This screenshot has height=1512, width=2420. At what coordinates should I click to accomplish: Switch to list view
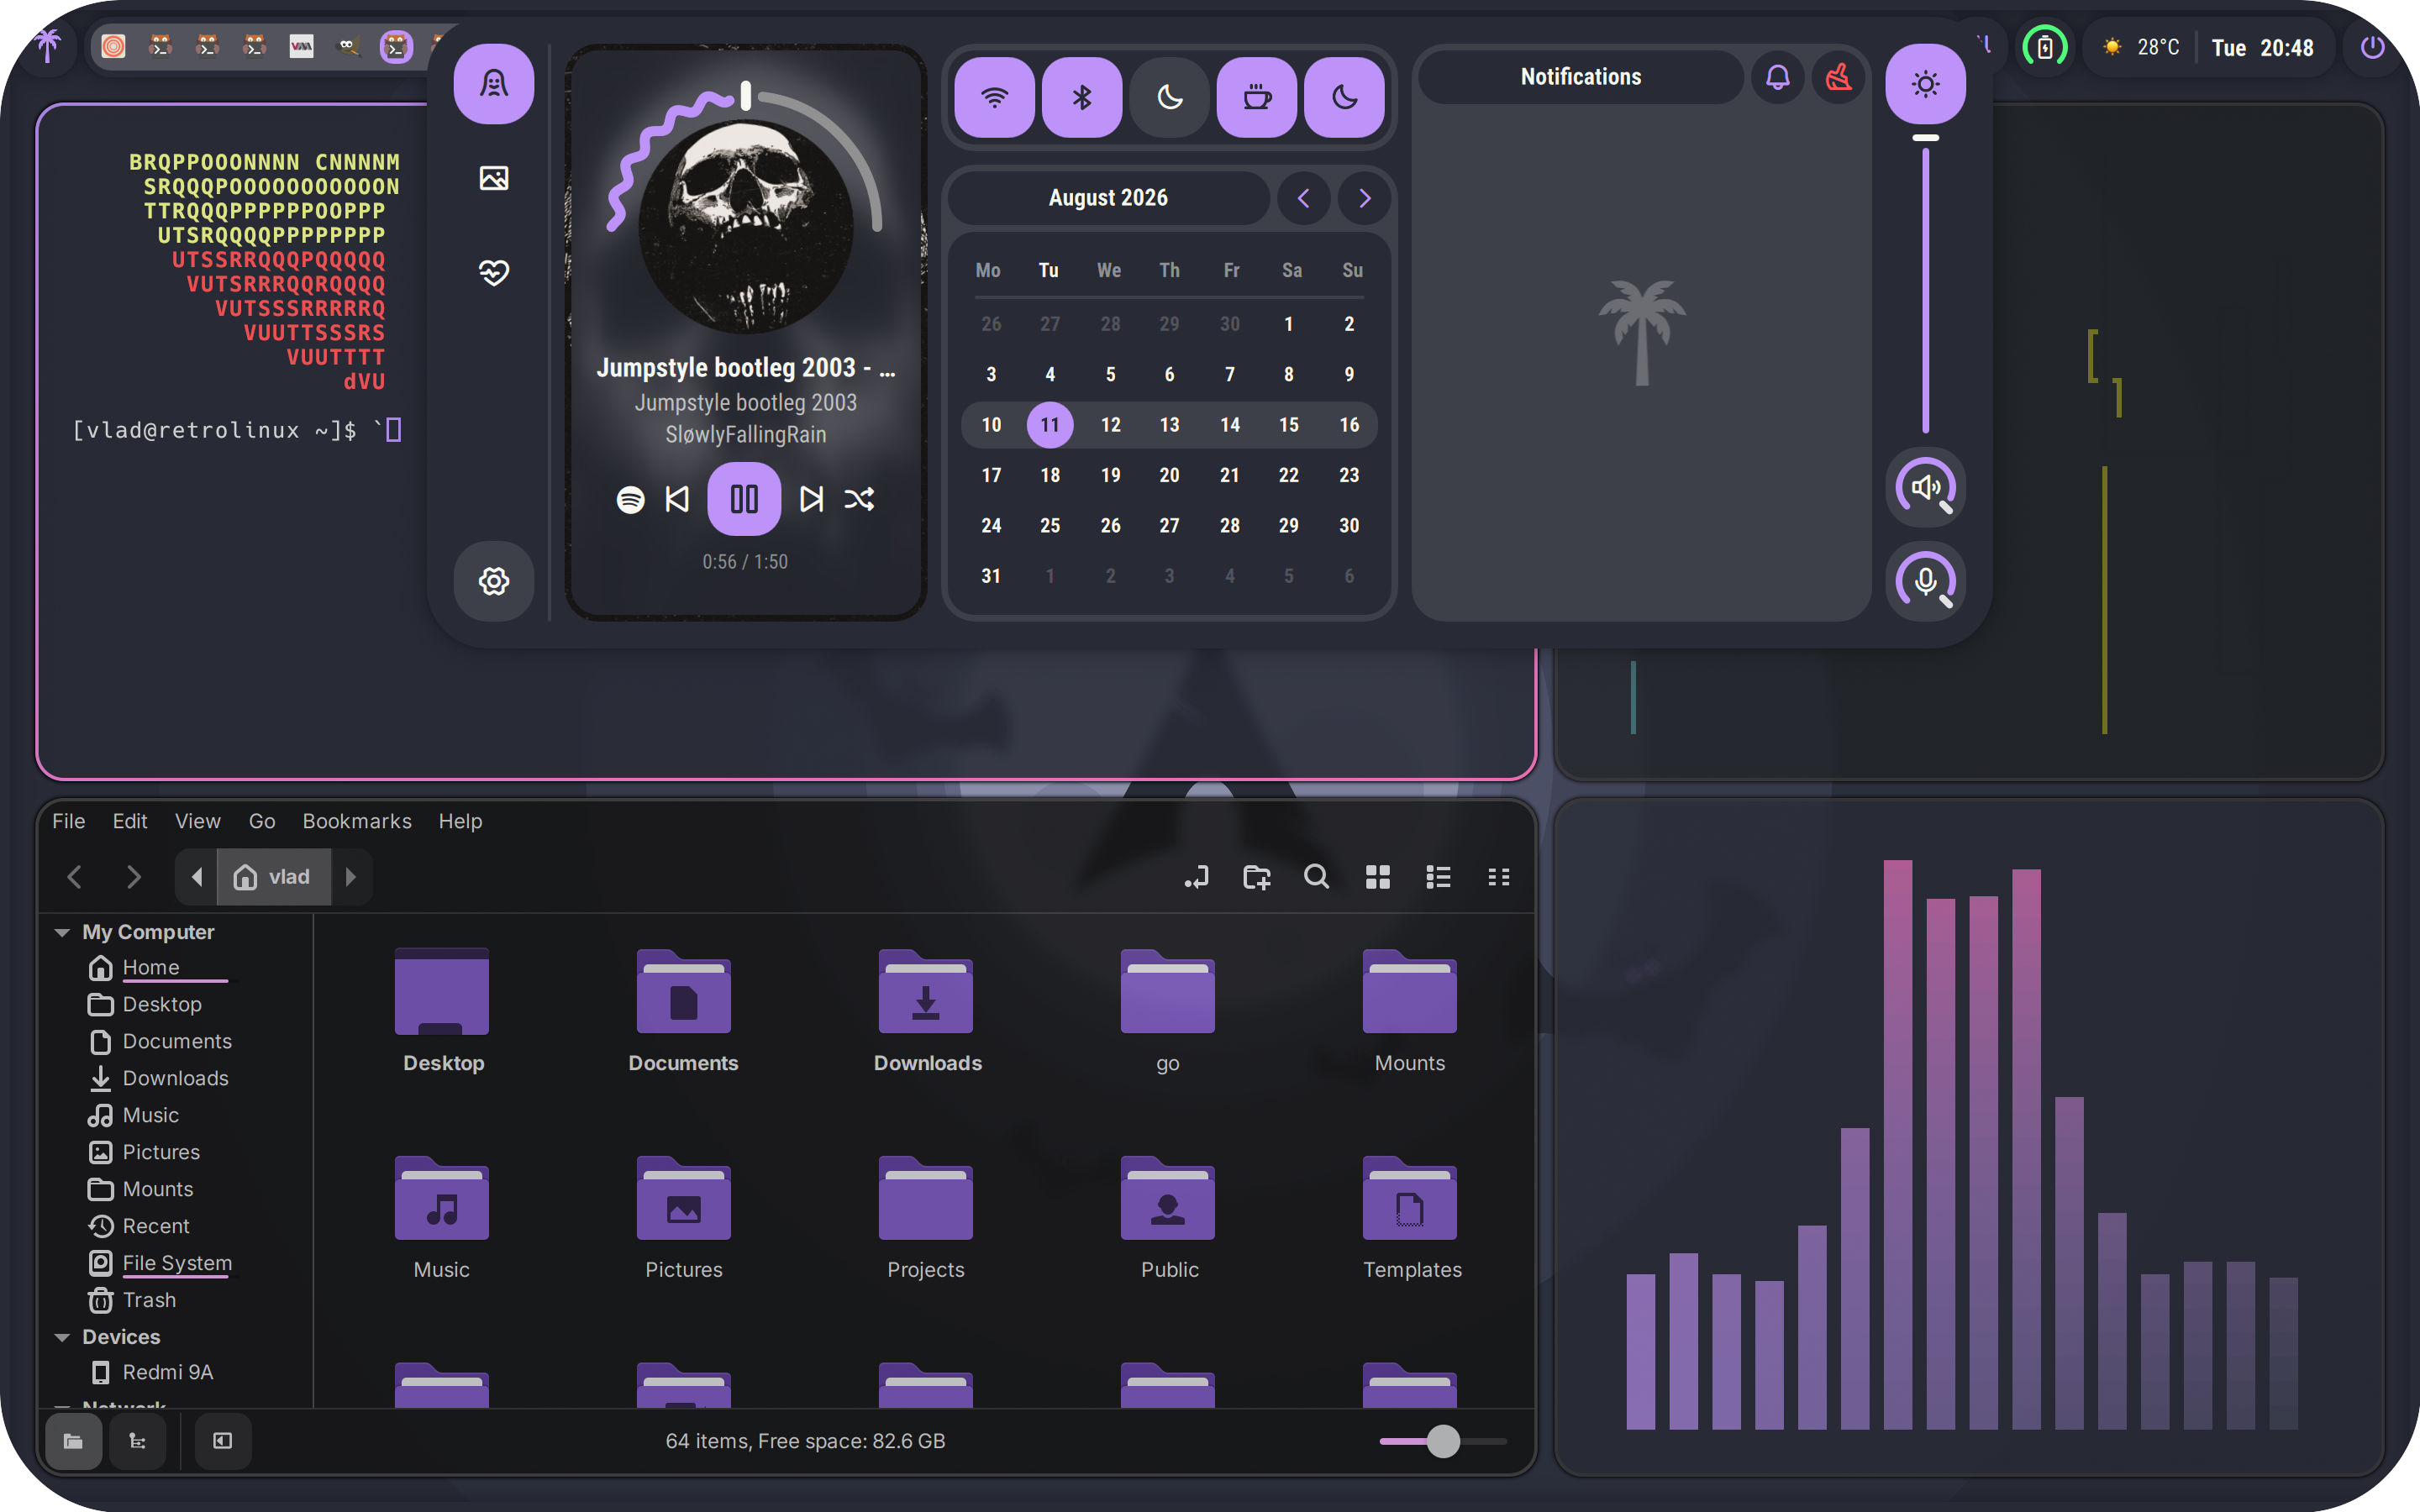click(1438, 877)
